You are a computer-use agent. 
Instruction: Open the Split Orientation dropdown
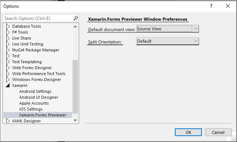coord(167,41)
